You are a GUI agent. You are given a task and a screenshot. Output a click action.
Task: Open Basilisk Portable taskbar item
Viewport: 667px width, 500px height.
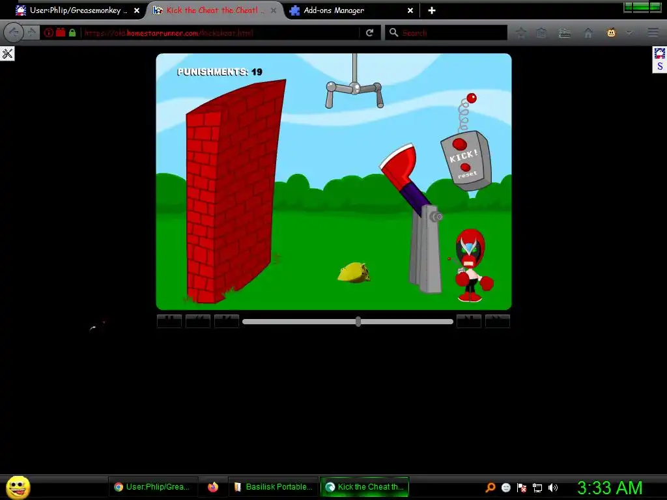click(x=274, y=487)
